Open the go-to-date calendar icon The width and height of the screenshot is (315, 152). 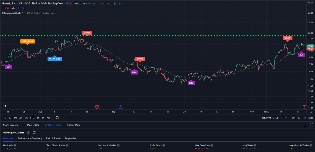click(x=57, y=118)
